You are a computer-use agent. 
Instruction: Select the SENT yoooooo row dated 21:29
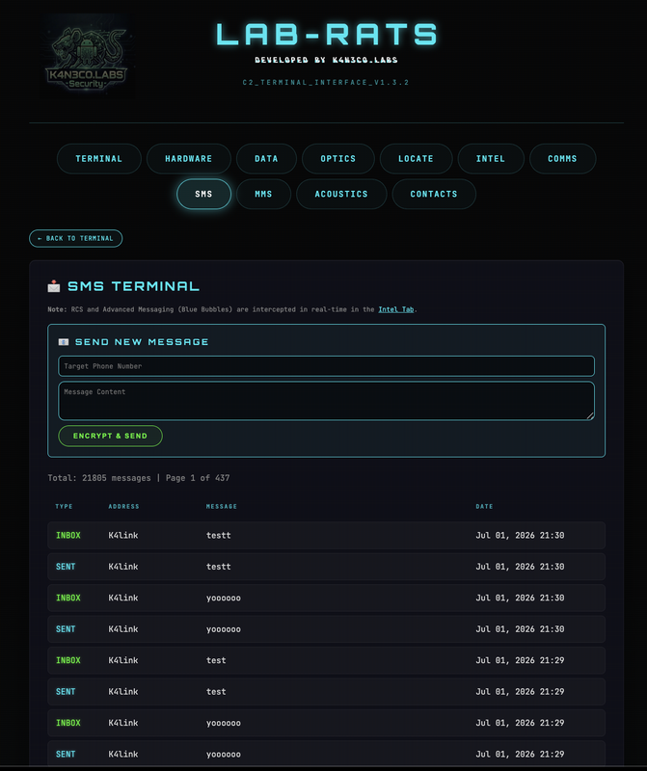pyautogui.click(x=326, y=755)
